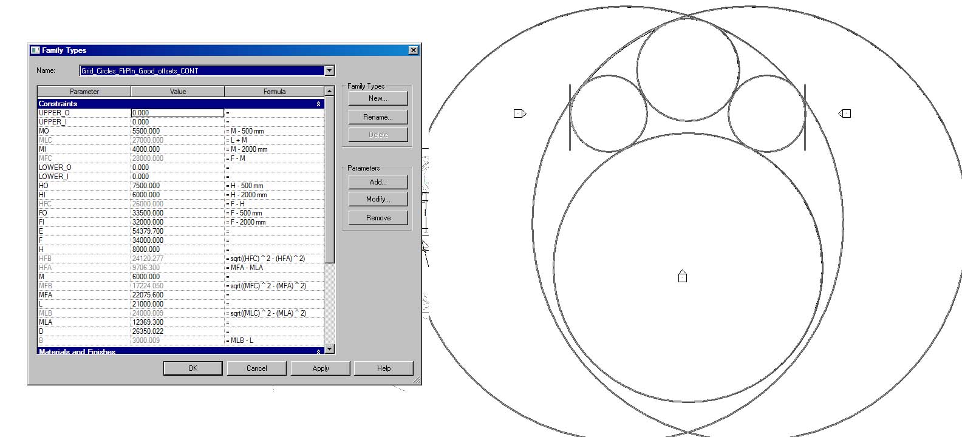The width and height of the screenshot is (962, 437).
Task: Click the right elevation marker in the drawing
Action: pyautogui.click(x=844, y=113)
